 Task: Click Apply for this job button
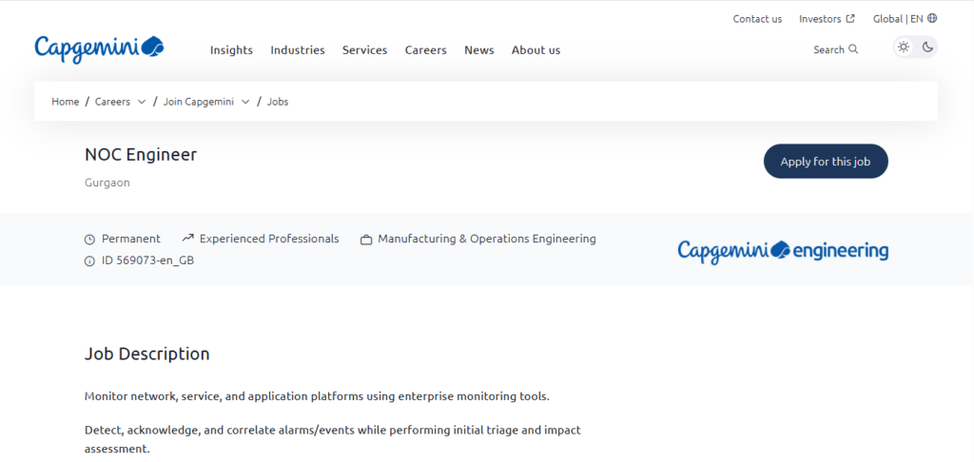point(826,162)
